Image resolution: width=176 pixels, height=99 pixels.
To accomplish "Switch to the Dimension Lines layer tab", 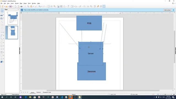I will [47, 92].
